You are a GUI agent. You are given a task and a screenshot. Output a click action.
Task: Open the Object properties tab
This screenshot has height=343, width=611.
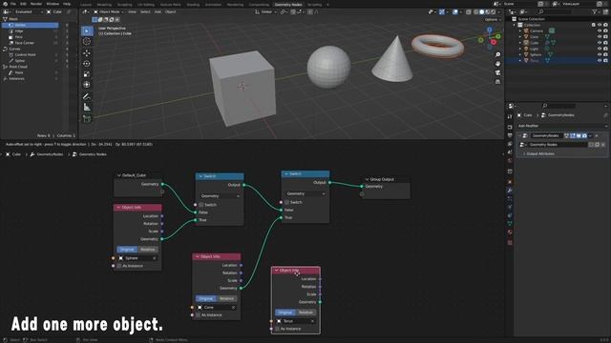510,182
